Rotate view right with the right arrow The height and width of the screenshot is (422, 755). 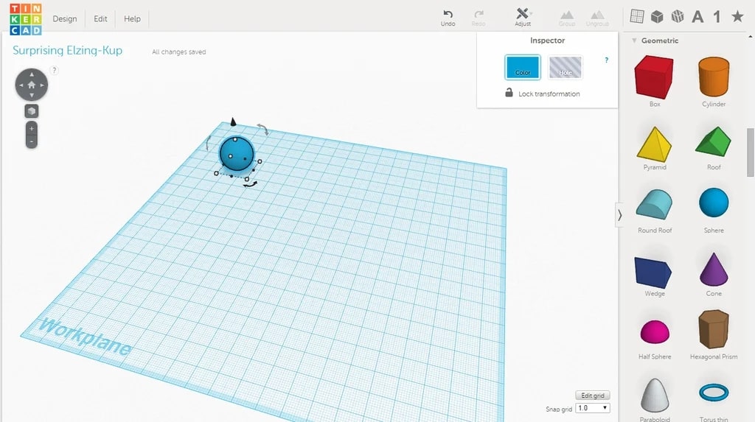(x=42, y=85)
